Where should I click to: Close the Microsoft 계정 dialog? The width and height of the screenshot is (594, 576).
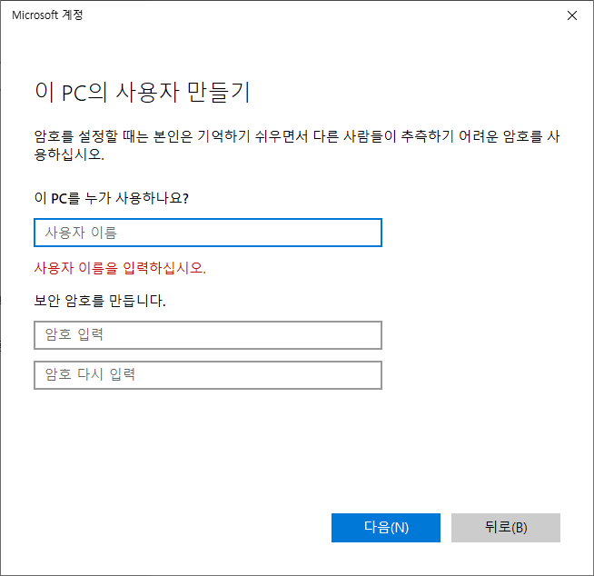[571, 15]
